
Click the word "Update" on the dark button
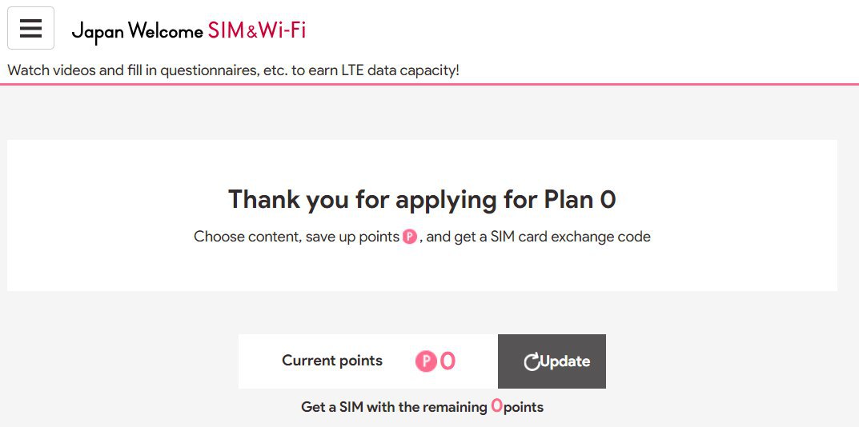[x=566, y=361]
